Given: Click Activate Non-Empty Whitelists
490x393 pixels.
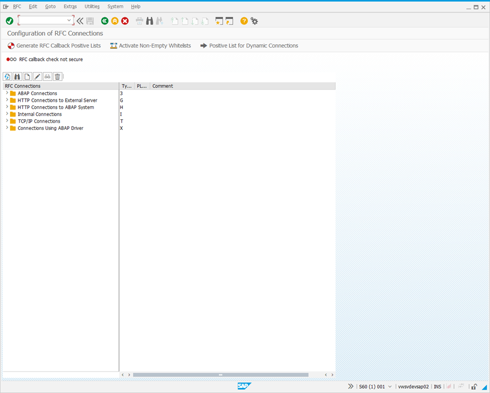Looking at the screenshot, I should pyautogui.click(x=150, y=46).
